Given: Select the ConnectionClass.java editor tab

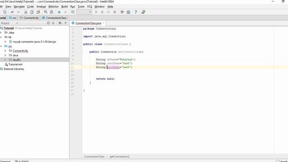Looking at the screenshot, I should click(88, 23).
